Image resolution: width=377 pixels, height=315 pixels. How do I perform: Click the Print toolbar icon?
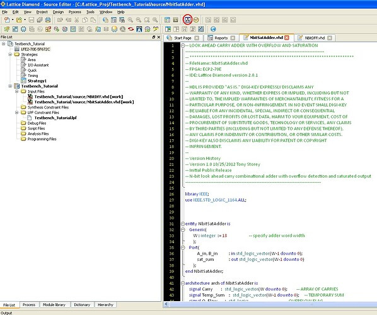pyautogui.click(x=48, y=20)
